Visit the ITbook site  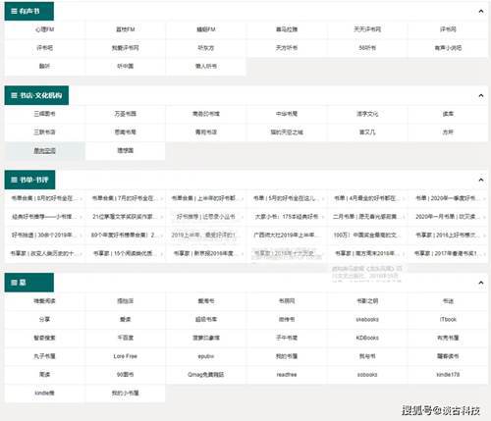[448, 319]
